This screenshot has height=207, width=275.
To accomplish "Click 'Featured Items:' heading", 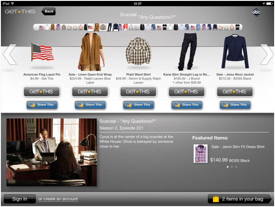I will 210,138.
